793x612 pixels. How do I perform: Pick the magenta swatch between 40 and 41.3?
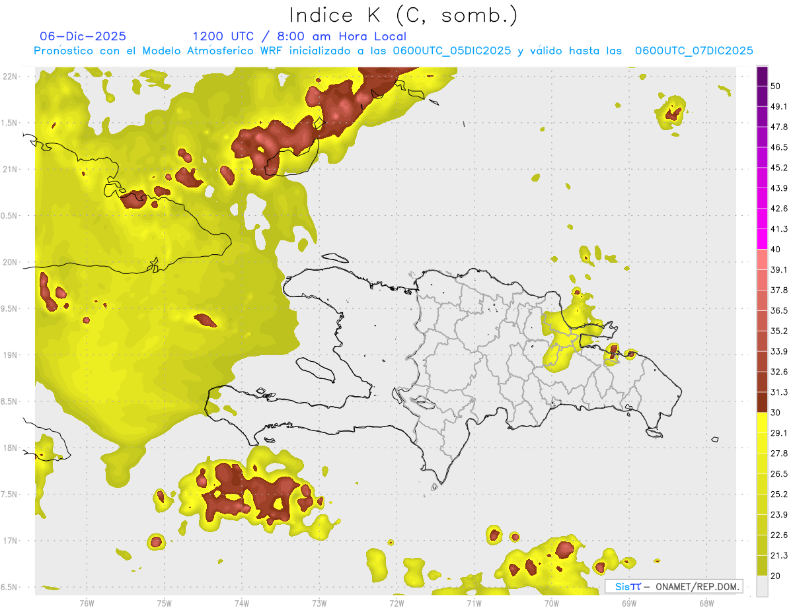pos(762,239)
